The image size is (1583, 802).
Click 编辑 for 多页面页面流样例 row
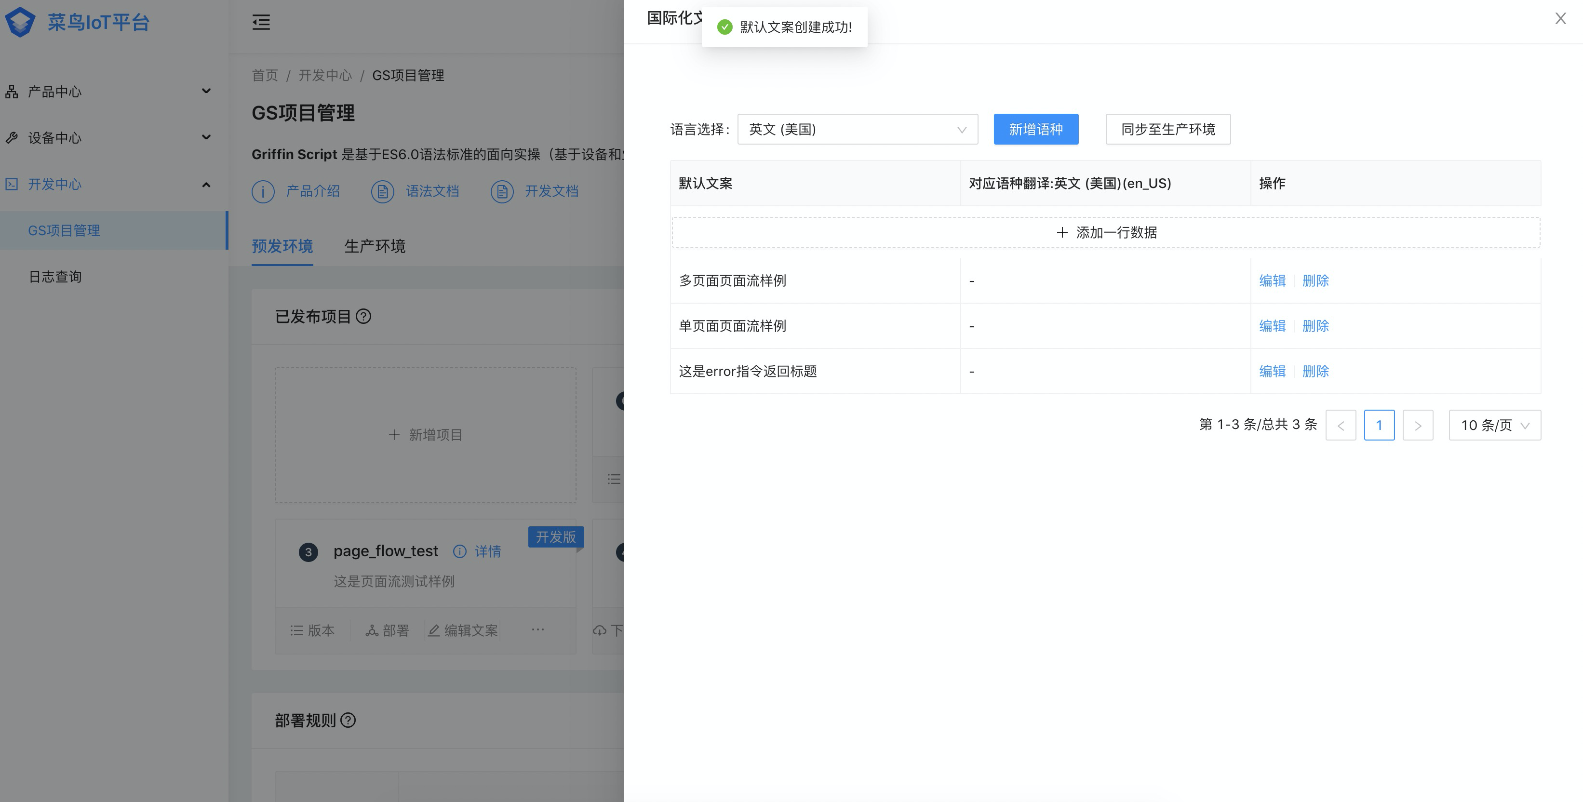coord(1272,281)
